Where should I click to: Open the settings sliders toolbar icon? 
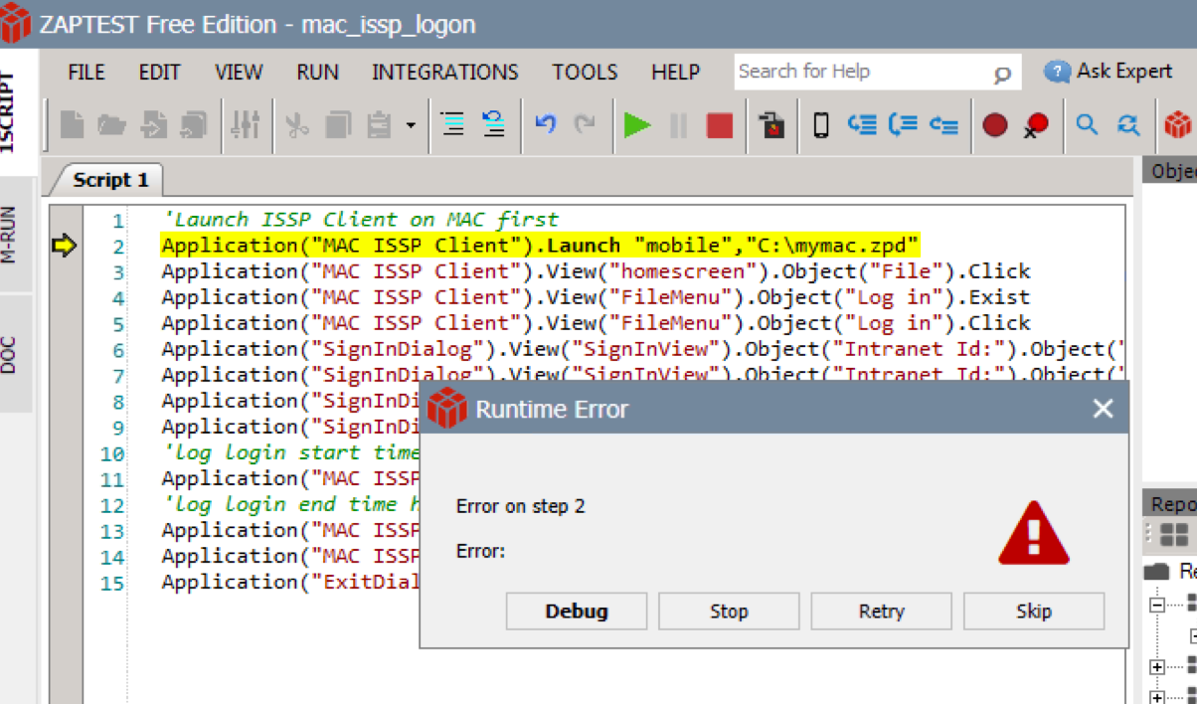pyautogui.click(x=245, y=124)
